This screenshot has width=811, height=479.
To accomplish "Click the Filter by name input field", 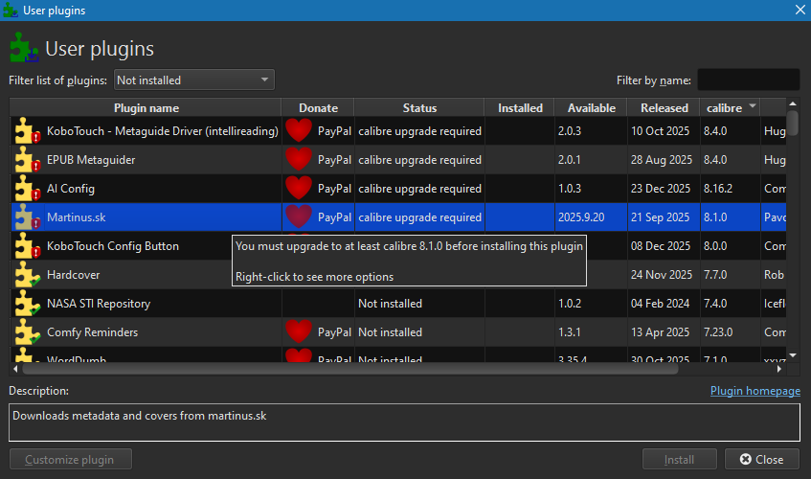I will (749, 80).
